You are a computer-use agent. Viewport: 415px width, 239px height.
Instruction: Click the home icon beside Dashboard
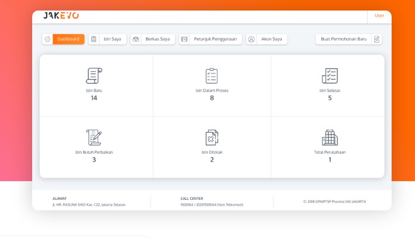tap(47, 39)
